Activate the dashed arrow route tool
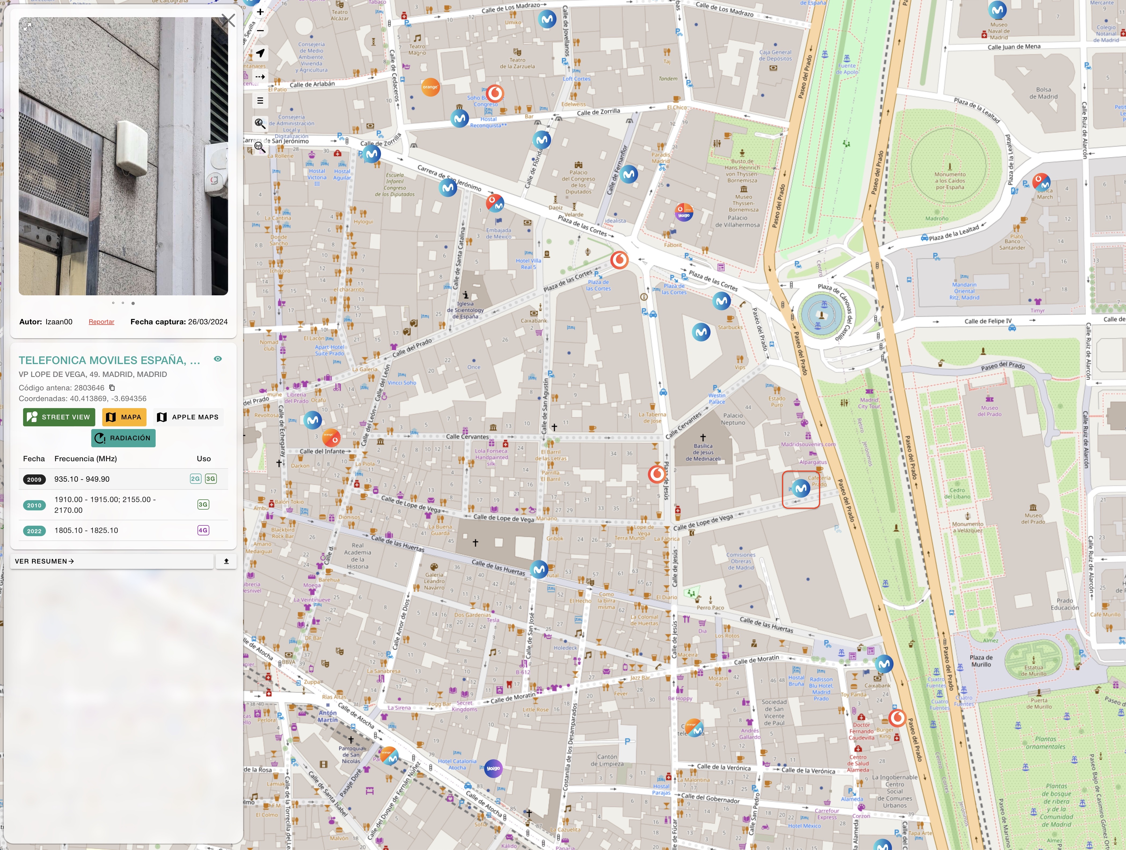The width and height of the screenshot is (1126, 850). click(x=260, y=77)
